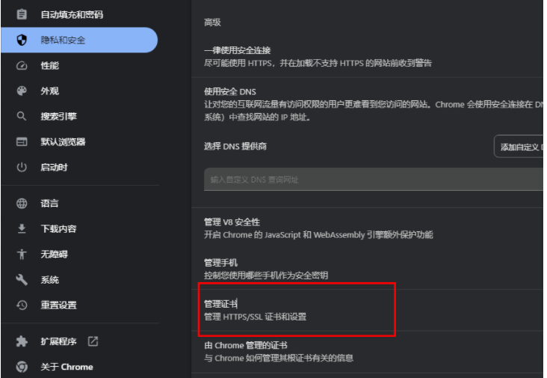Click the reset settings clock icon
This screenshot has height=378, width=547.
click(x=22, y=305)
